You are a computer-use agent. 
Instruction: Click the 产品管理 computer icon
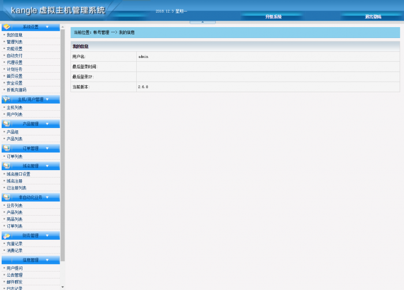coord(6,123)
